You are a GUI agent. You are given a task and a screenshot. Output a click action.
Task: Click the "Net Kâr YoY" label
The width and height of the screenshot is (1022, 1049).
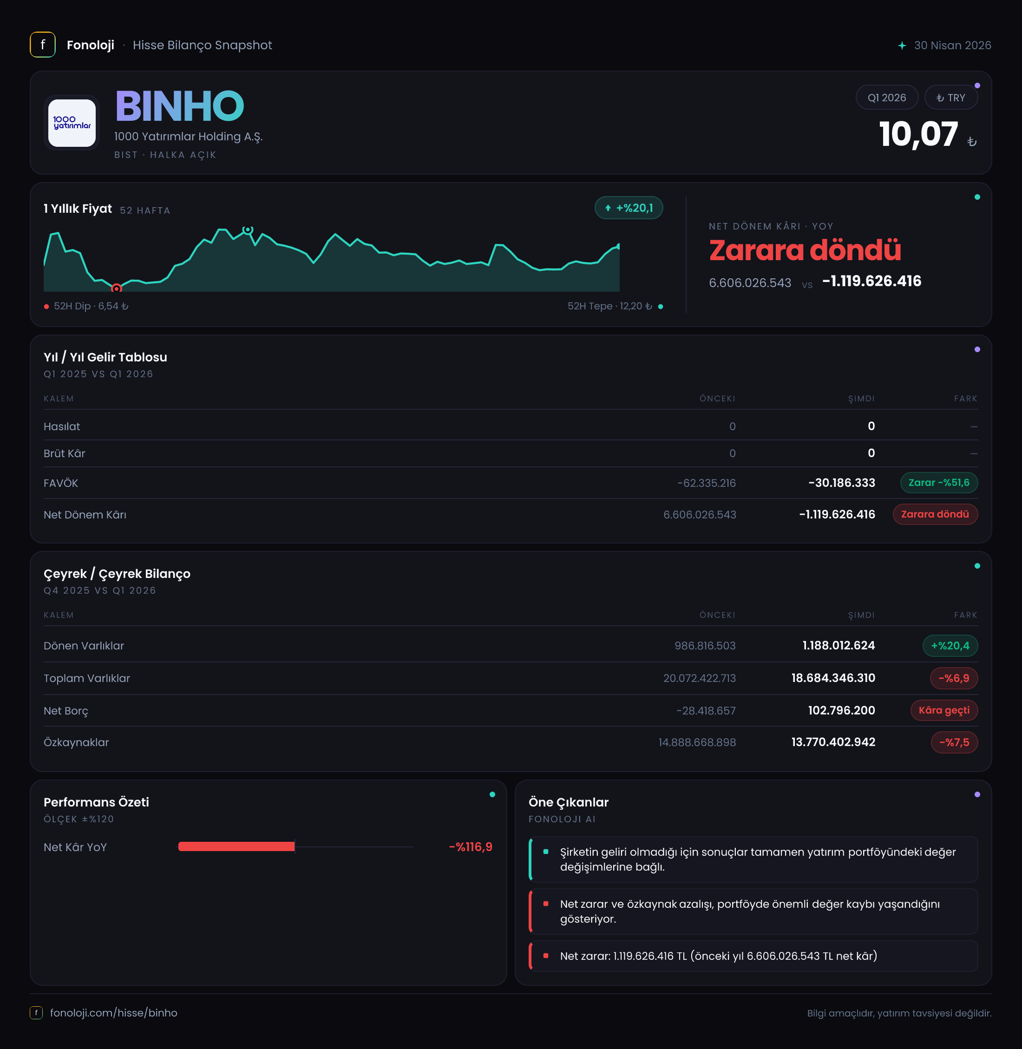75,847
